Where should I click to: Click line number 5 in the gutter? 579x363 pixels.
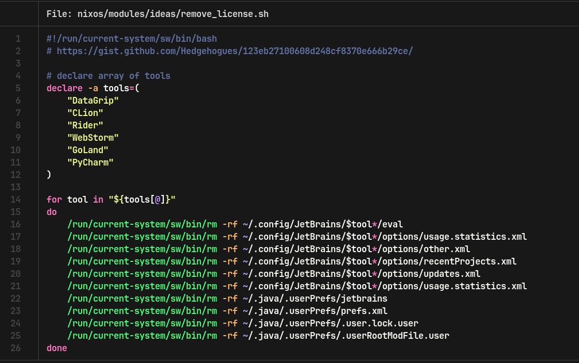[x=18, y=88]
